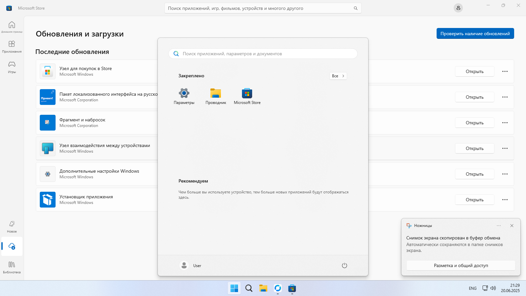Image resolution: width=526 pixels, height=296 pixels.
Task: Open the Игры section in sidebar
Action: pos(12,67)
